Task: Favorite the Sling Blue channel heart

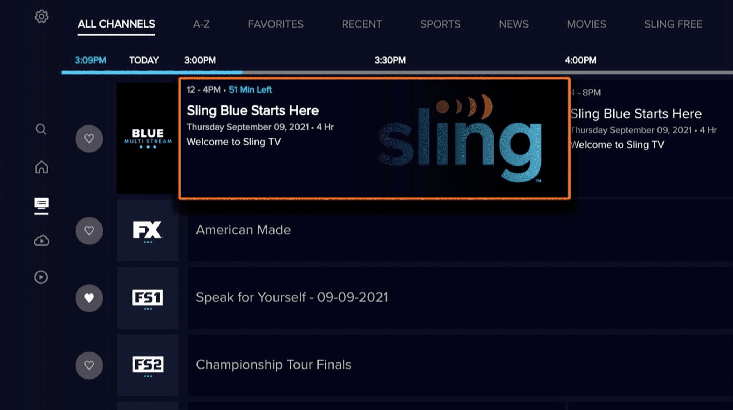Action: (89, 139)
